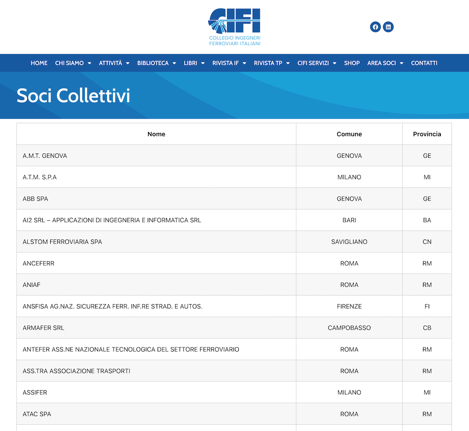Viewport: 469px width, 431px height.
Task: Click the SAVIGLIANO comune cell
Action: 349,242
